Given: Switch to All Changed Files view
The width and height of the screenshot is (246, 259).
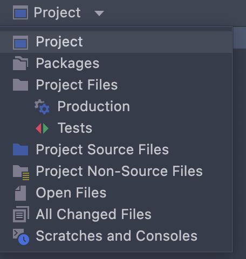Looking at the screenshot, I should [116, 214].
